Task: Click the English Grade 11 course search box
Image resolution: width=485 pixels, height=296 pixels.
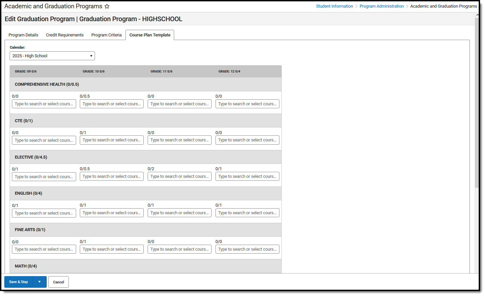Action: coord(179,213)
